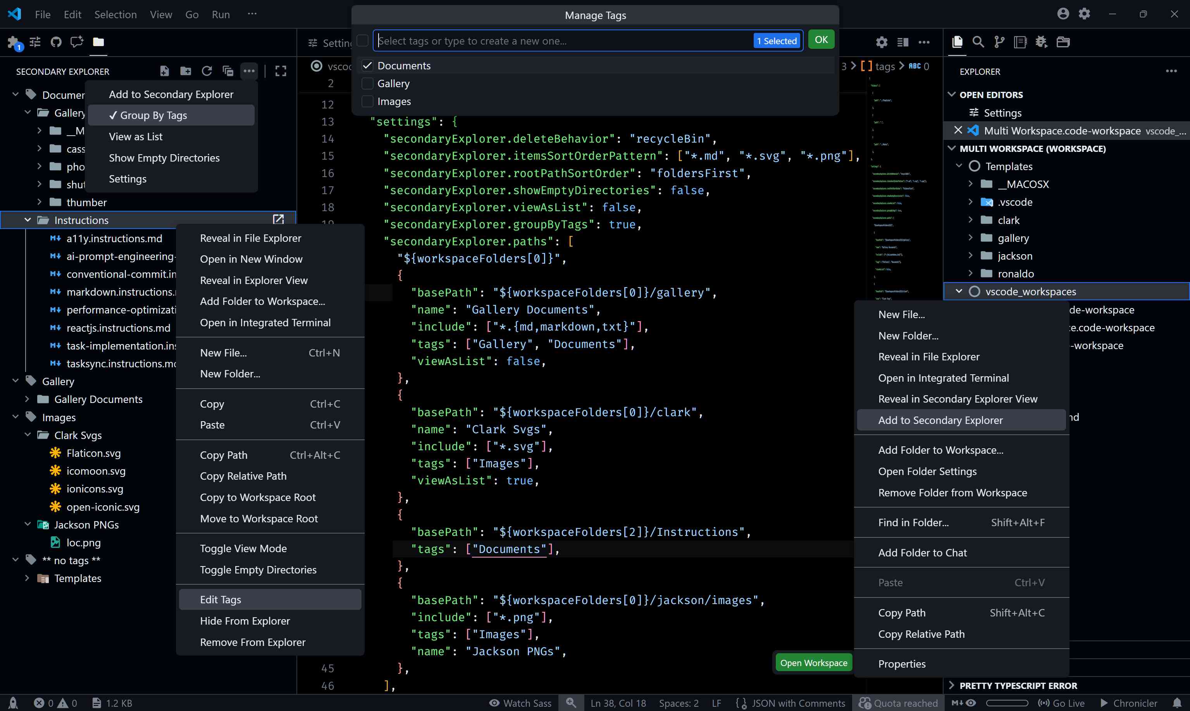Select the GitHub icon in the top-left toolbar

(x=56, y=42)
